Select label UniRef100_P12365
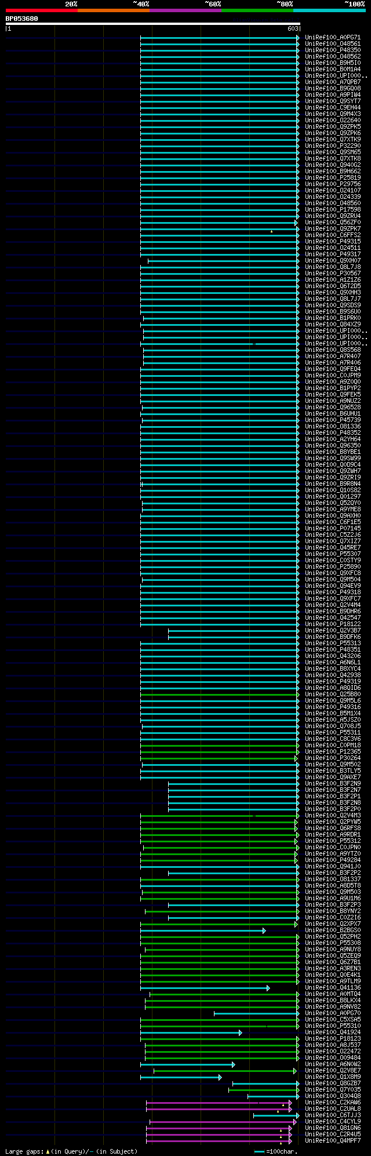Viewport: 371px width, 1156px height. click(x=333, y=752)
